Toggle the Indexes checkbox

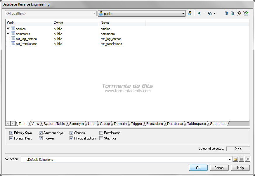(x=41, y=138)
